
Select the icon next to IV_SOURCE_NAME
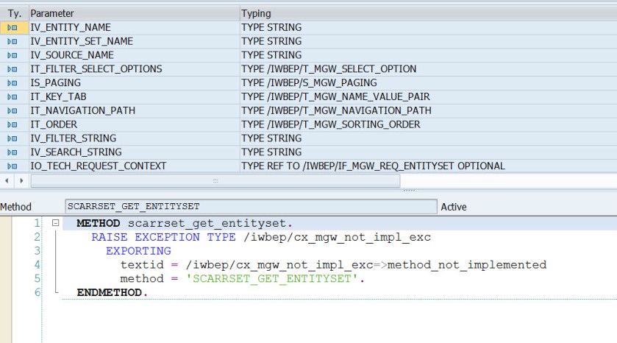click(12, 55)
